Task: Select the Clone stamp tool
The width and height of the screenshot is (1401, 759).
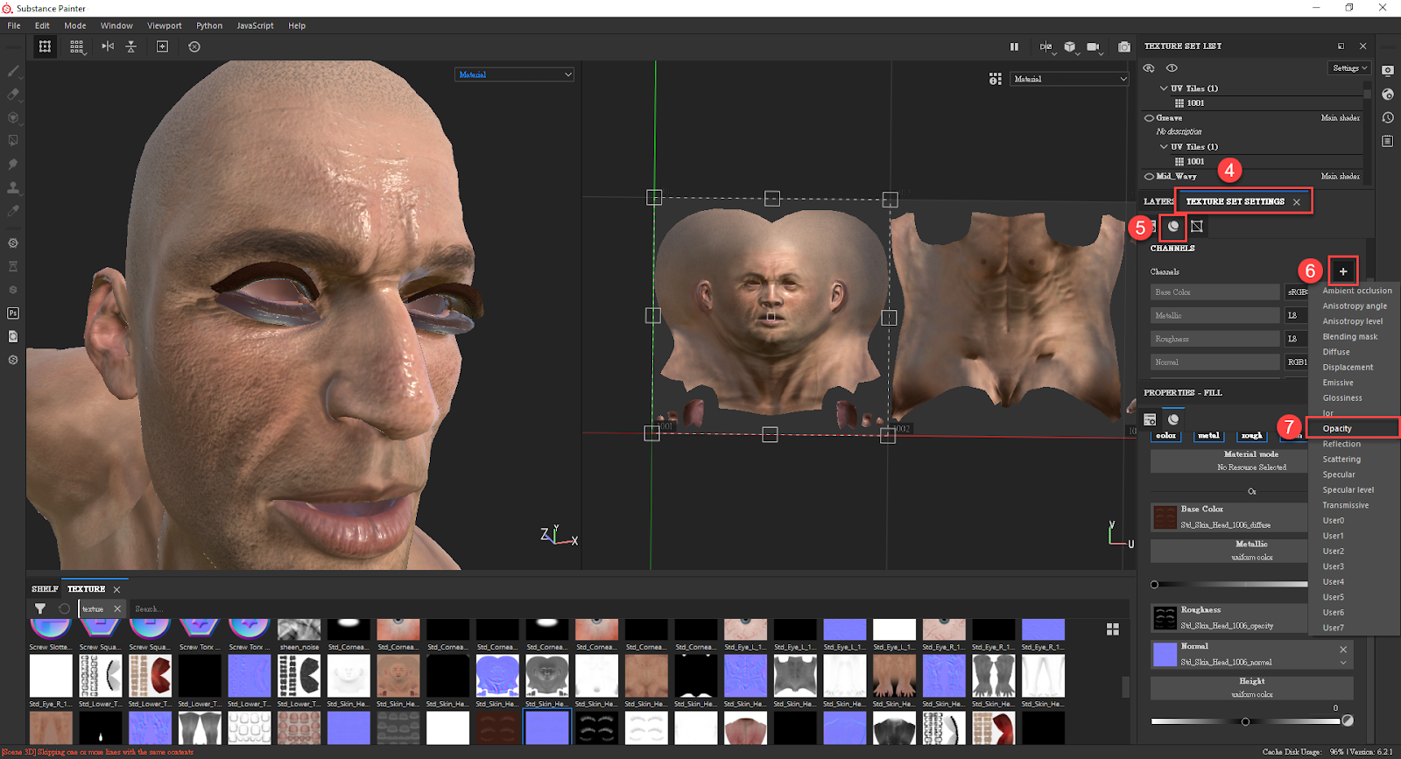Action: point(13,187)
